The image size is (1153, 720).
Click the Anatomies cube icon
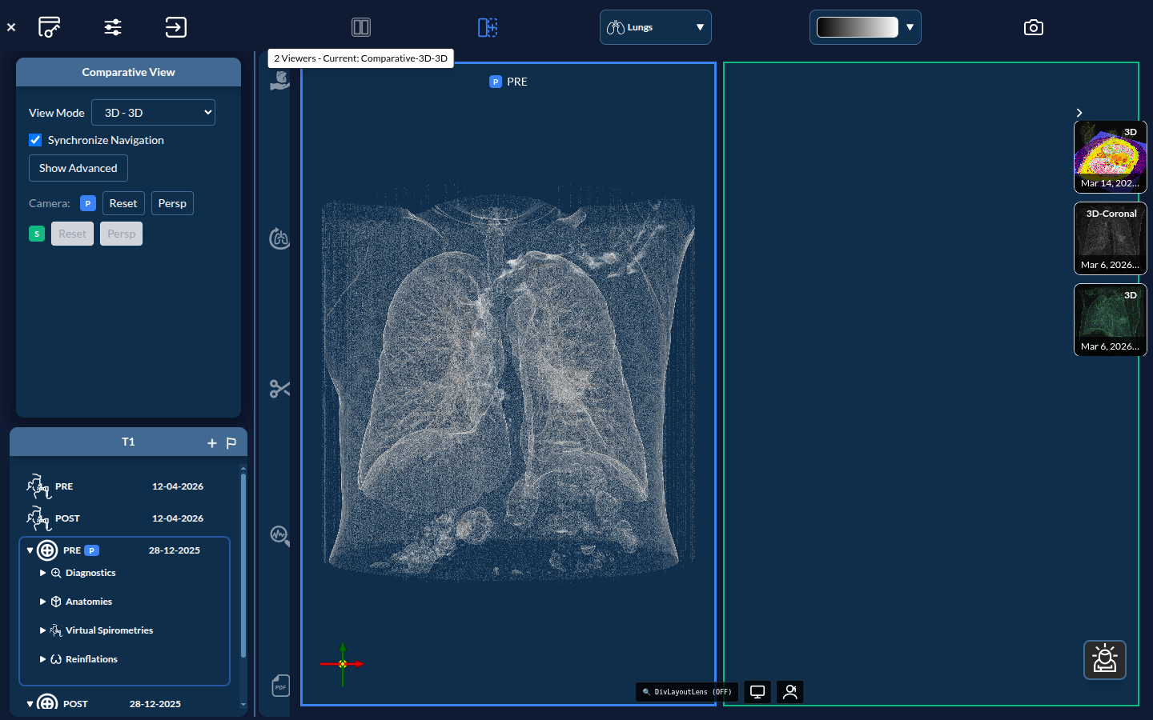point(56,602)
